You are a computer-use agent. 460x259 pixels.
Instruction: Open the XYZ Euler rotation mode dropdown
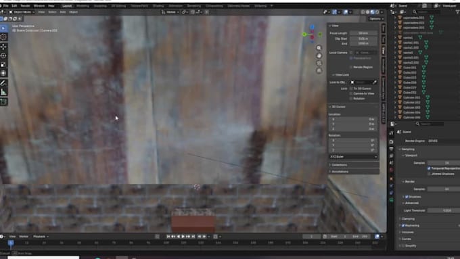coord(354,157)
